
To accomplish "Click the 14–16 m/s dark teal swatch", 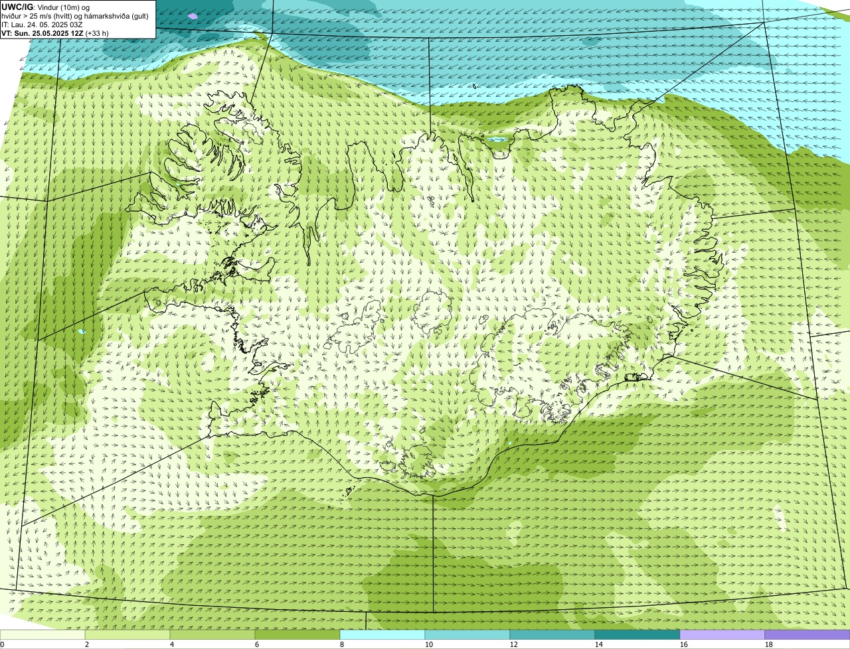I will (637, 635).
